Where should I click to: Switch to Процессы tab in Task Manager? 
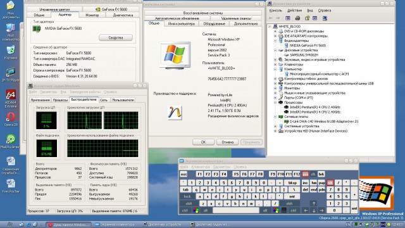(x=60, y=100)
